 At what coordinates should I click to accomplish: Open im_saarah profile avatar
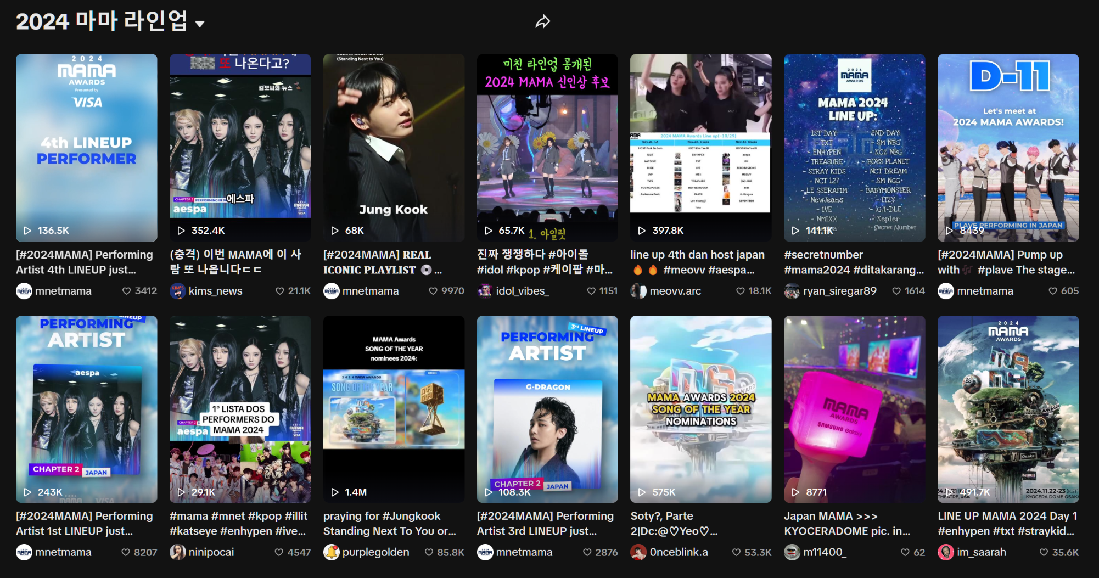[x=946, y=552]
